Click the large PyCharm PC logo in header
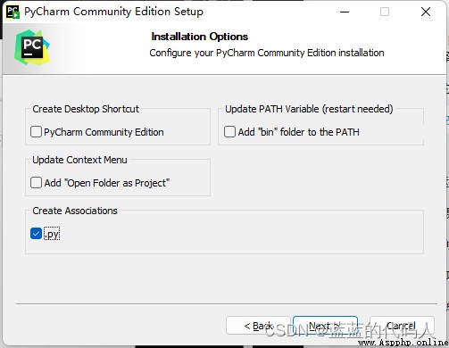 point(32,47)
